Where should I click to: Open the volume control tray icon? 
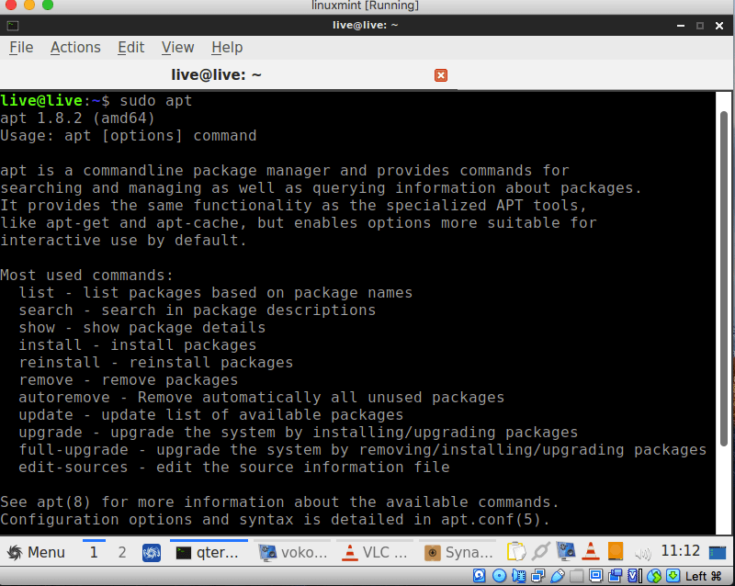643,554
